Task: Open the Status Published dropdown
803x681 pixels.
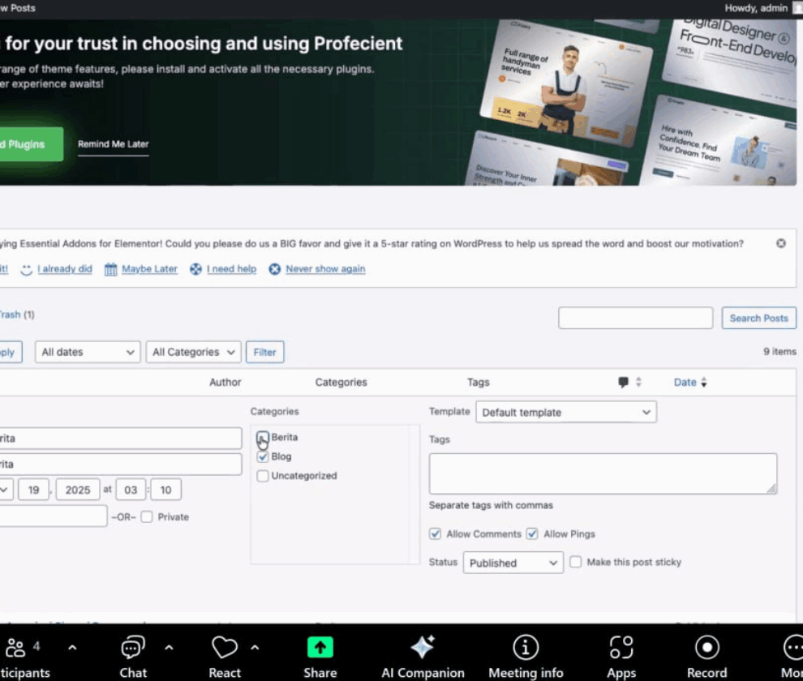Action: pyautogui.click(x=513, y=563)
